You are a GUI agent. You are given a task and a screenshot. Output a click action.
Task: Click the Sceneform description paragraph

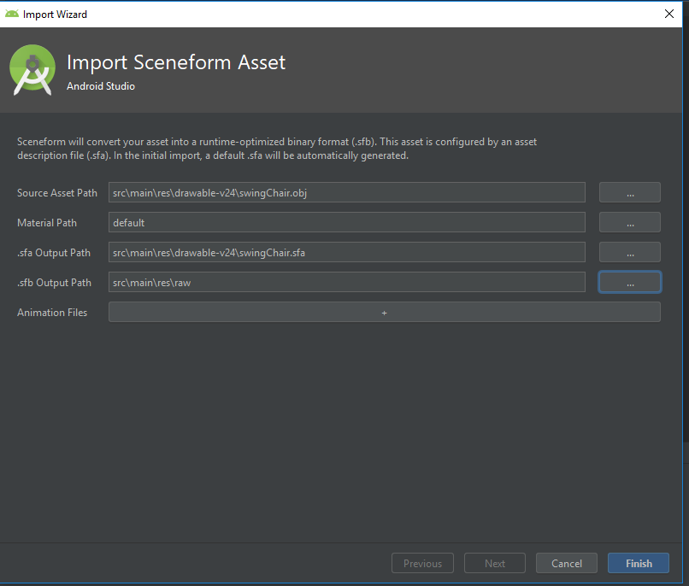277,149
